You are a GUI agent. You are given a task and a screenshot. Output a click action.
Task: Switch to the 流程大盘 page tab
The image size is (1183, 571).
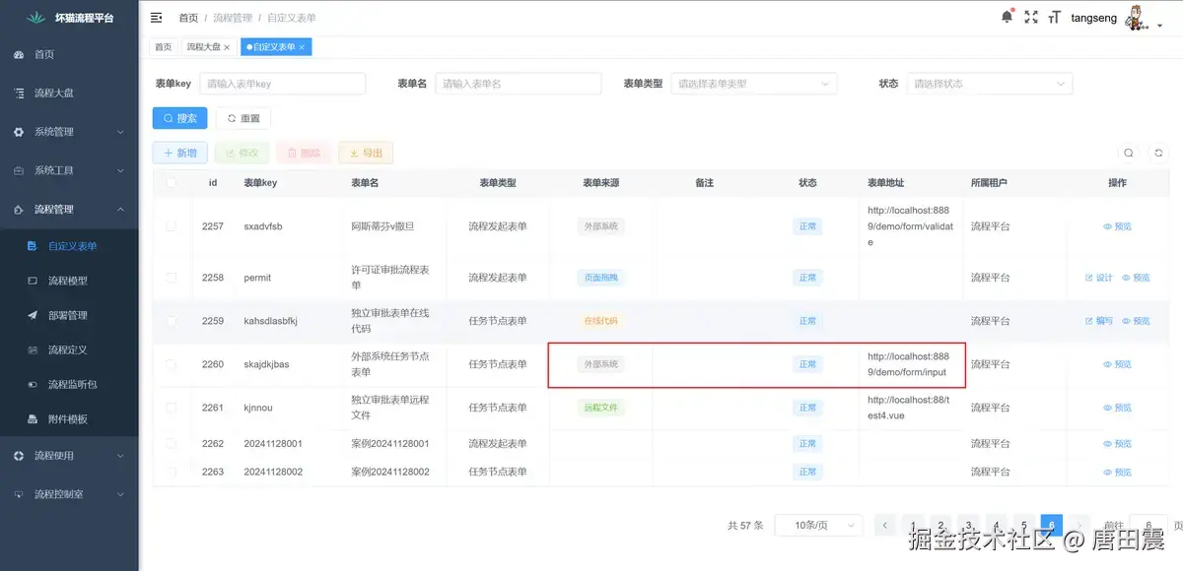coord(208,47)
